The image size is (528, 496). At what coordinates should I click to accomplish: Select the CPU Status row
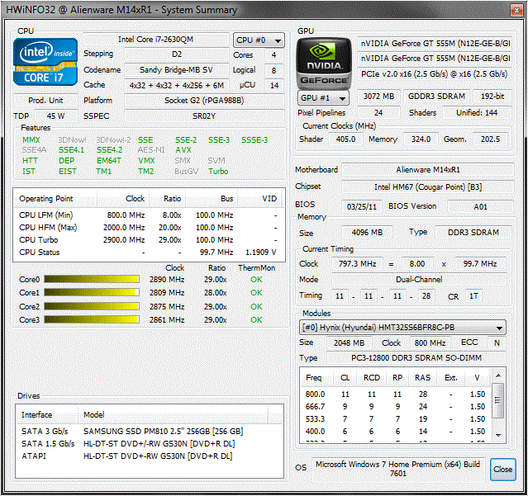pos(149,253)
